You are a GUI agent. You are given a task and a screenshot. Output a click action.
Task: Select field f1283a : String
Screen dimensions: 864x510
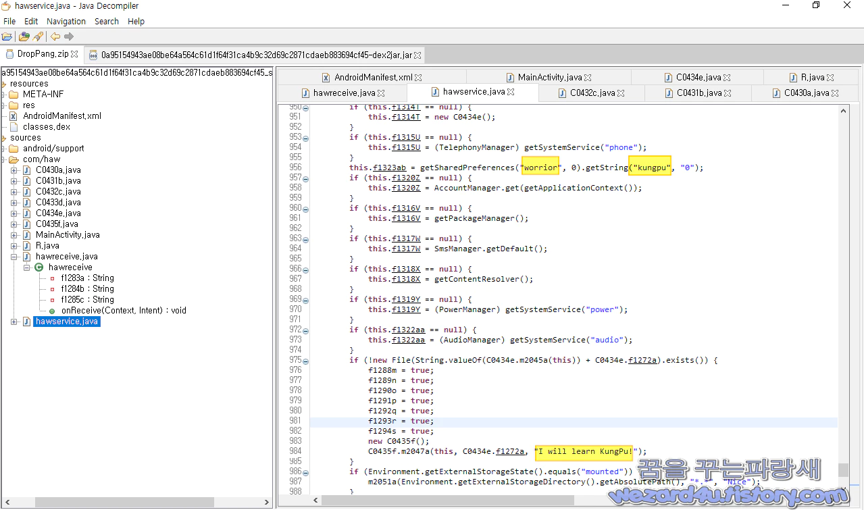coord(87,278)
